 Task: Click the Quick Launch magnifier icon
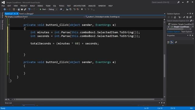(x=179, y=2)
